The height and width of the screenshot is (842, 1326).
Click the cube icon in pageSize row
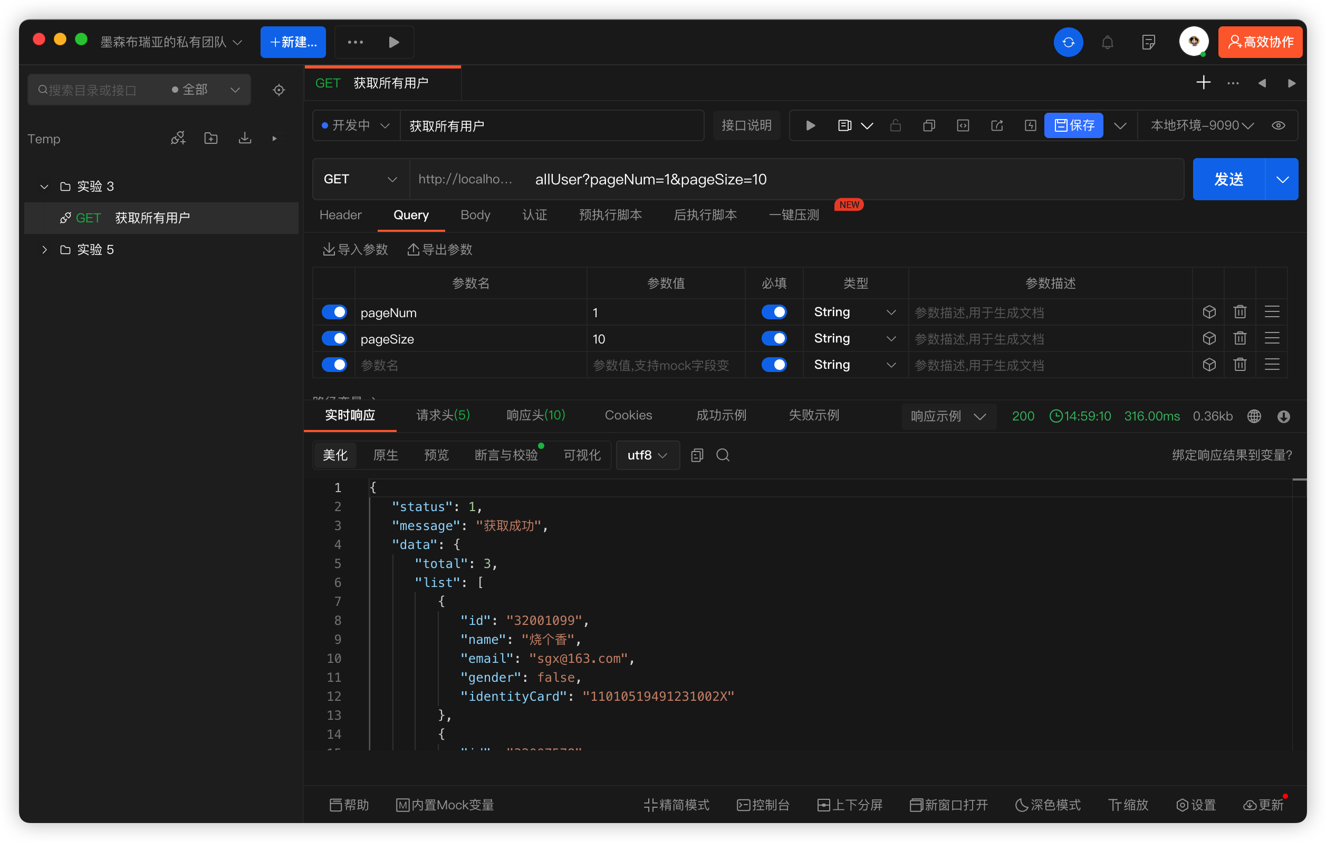[1209, 338]
